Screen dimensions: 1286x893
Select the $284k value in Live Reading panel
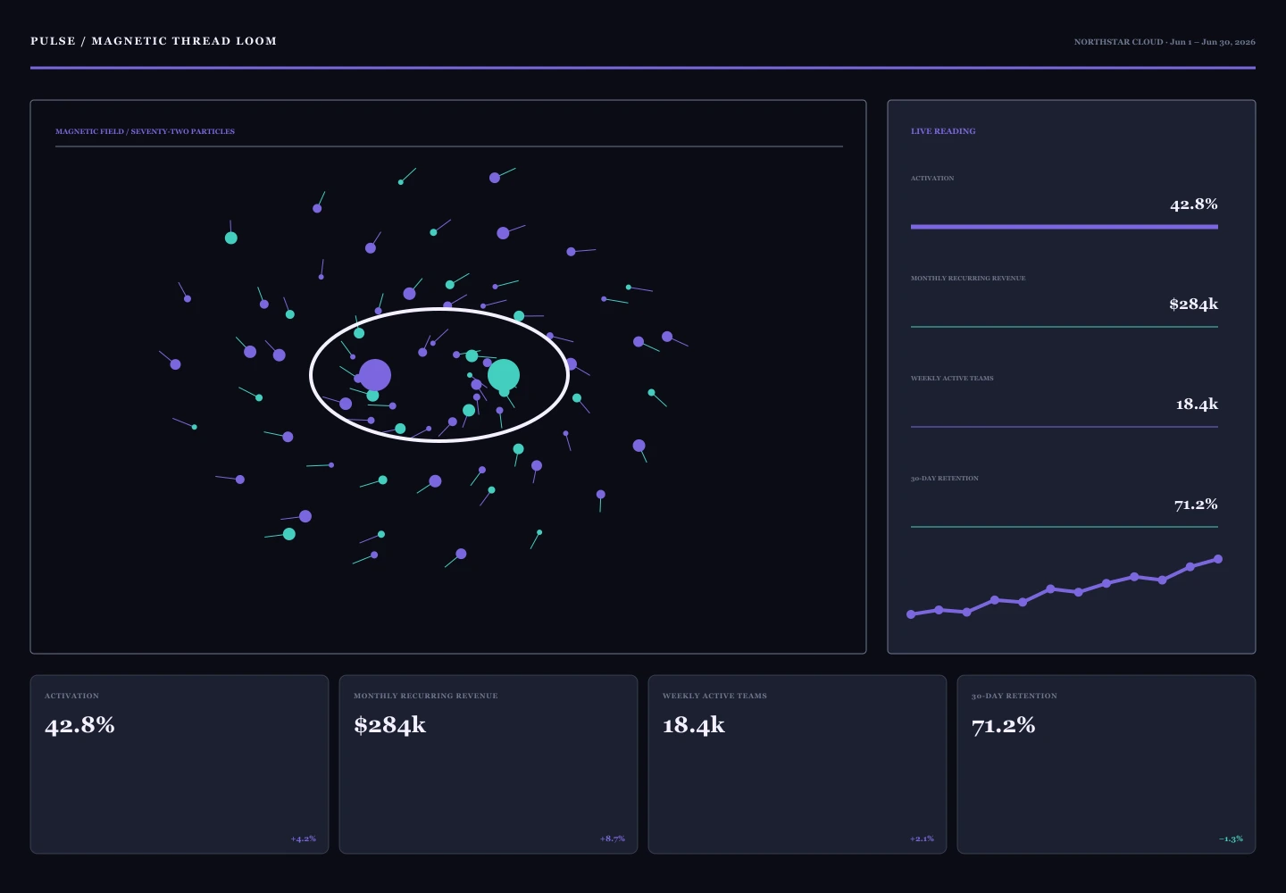pyautogui.click(x=1194, y=305)
